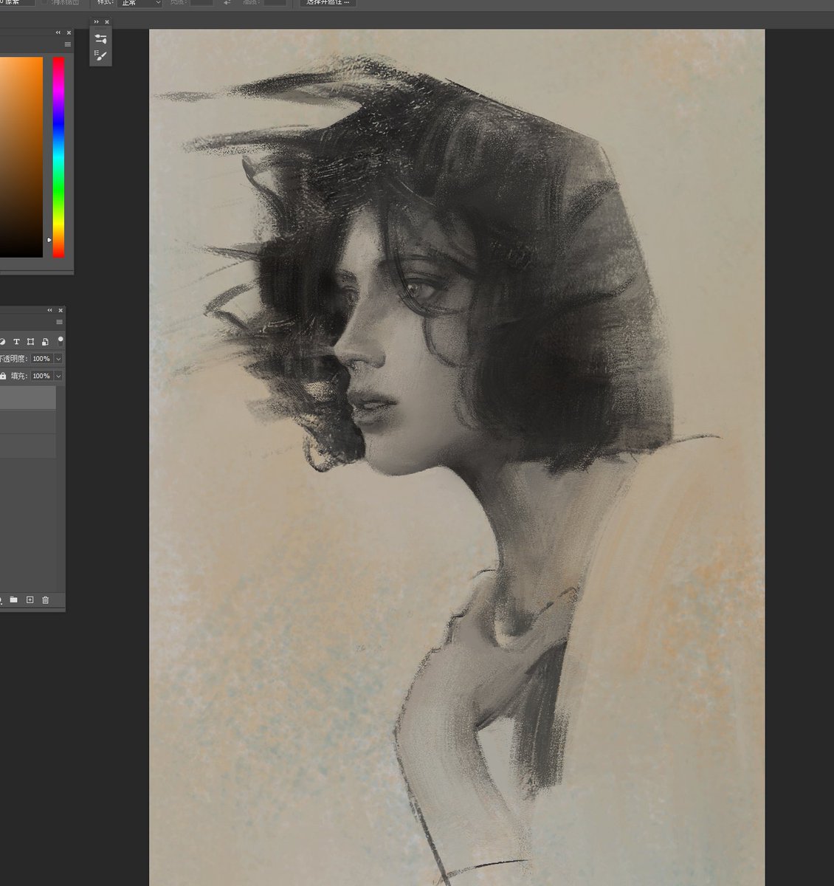This screenshot has height=886, width=834.
Task: Expand the collapsed brush panel dock arrows
Action: pyautogui.click(x=96, y=22)
